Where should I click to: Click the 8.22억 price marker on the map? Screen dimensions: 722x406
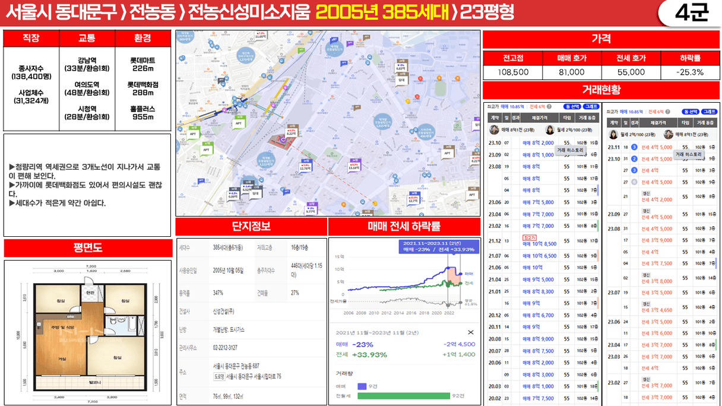(x=290, y=133)
